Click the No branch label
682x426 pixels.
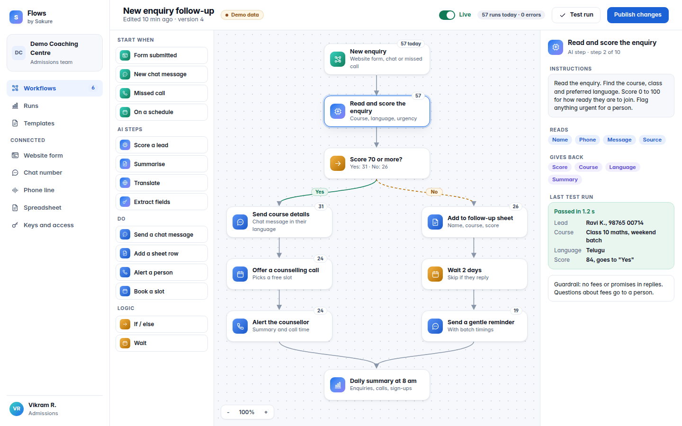click(434, 192)
